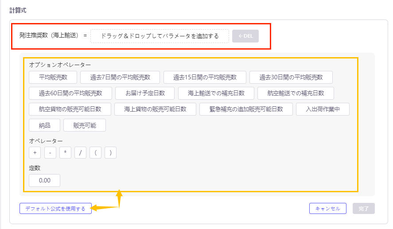Add the multiply asterisk operator
Viewport: 393px width, 229px height.
(65, 152)
